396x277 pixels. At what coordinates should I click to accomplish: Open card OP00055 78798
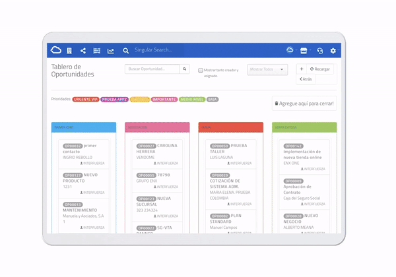point(157,181)
